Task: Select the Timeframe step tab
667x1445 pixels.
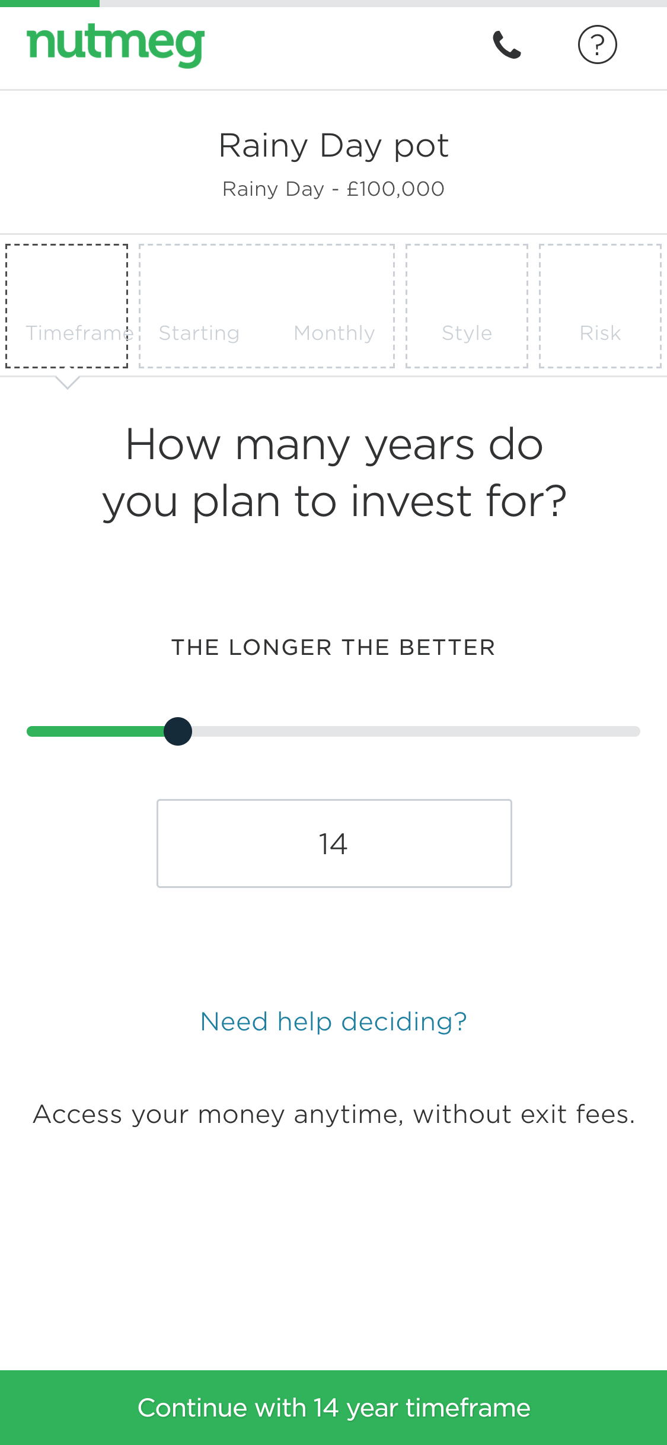Action: pyautogui.click(x=67, y=306)
